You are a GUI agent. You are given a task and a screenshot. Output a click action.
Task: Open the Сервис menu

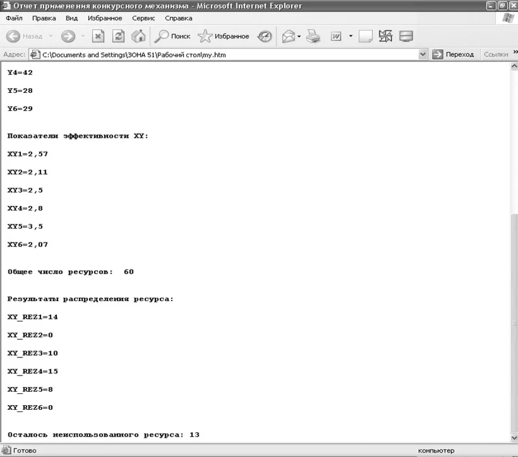144,18
